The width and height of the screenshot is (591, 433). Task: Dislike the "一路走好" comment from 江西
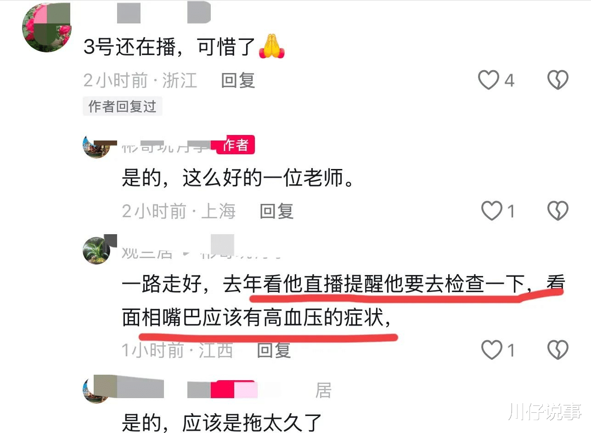[558, 351]
